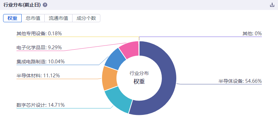Select the 电子化学品Ⅲ: 9.29% label
278x131 pixels.
click(39, 48)
